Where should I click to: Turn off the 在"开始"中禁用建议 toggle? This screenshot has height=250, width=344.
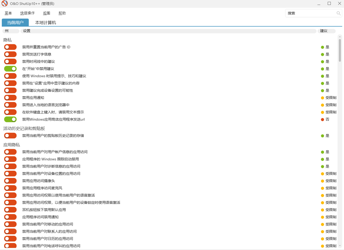10,69
